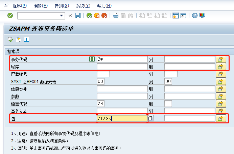This screenshot has width=234, height=154.
Task: Click the 事务文本 upper limit field
Action: [190, 111]
